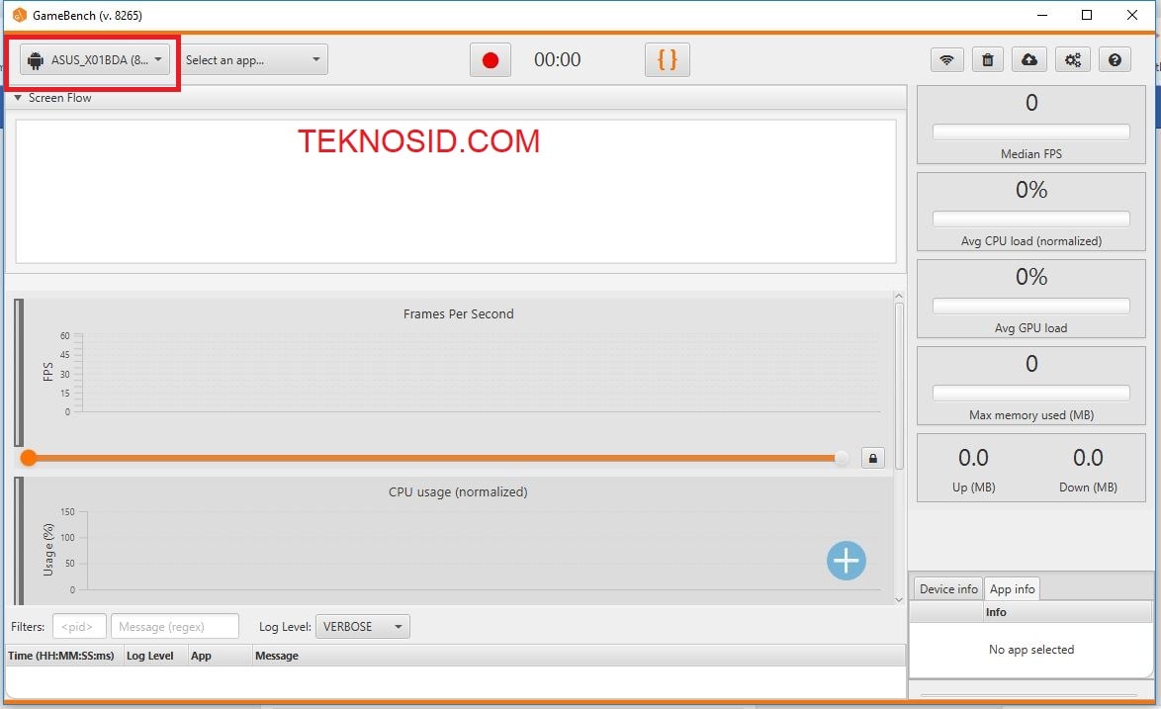The image size is (1161, 709).
Task: Click the Median FPS progress bar
Action: pos(1031,132)
